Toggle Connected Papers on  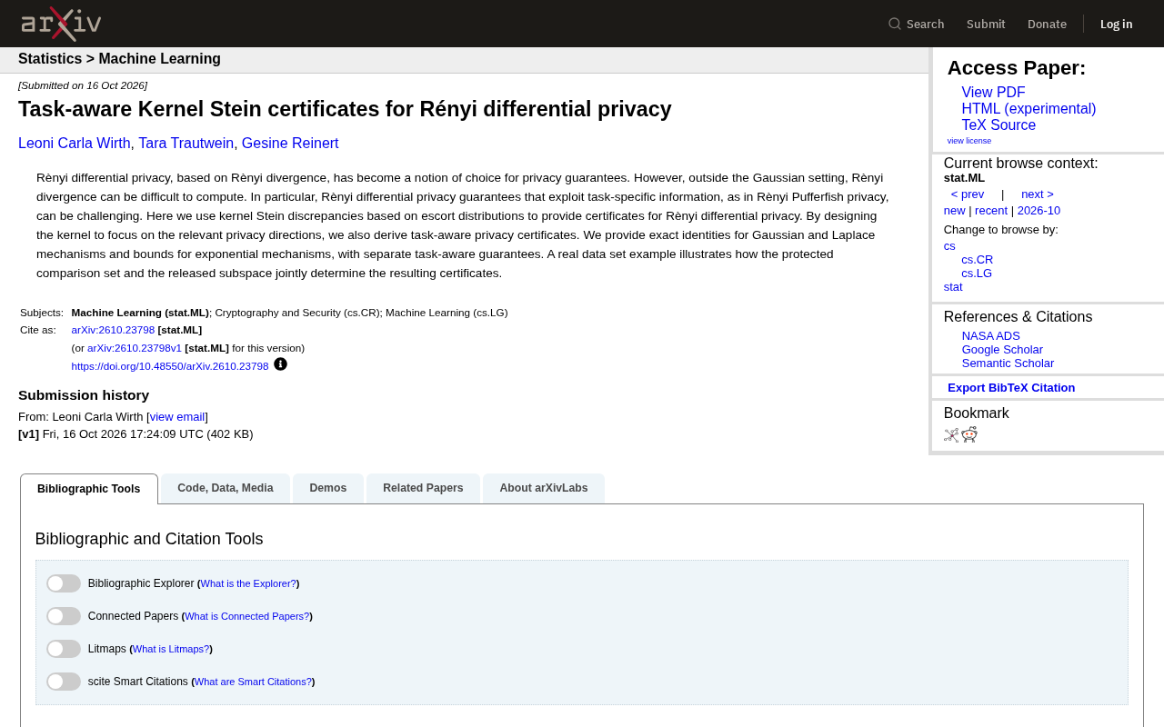pyautogui.click(x=64, y=616)
